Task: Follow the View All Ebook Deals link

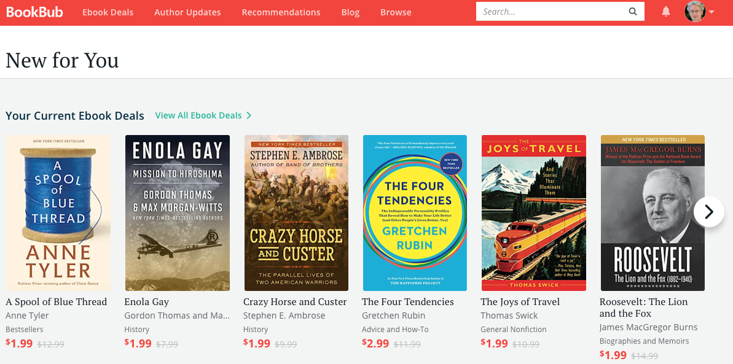Action: pos(203,115)
